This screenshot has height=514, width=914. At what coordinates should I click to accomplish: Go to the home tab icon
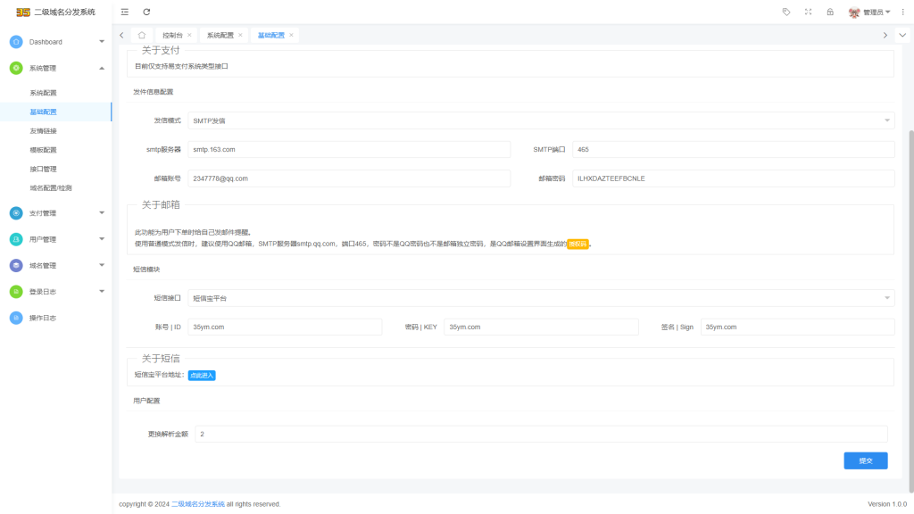(x=142, y=35)
